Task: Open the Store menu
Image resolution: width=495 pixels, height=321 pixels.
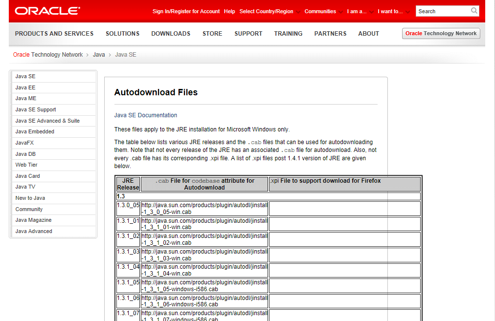Action: click(x=212, y=33)
